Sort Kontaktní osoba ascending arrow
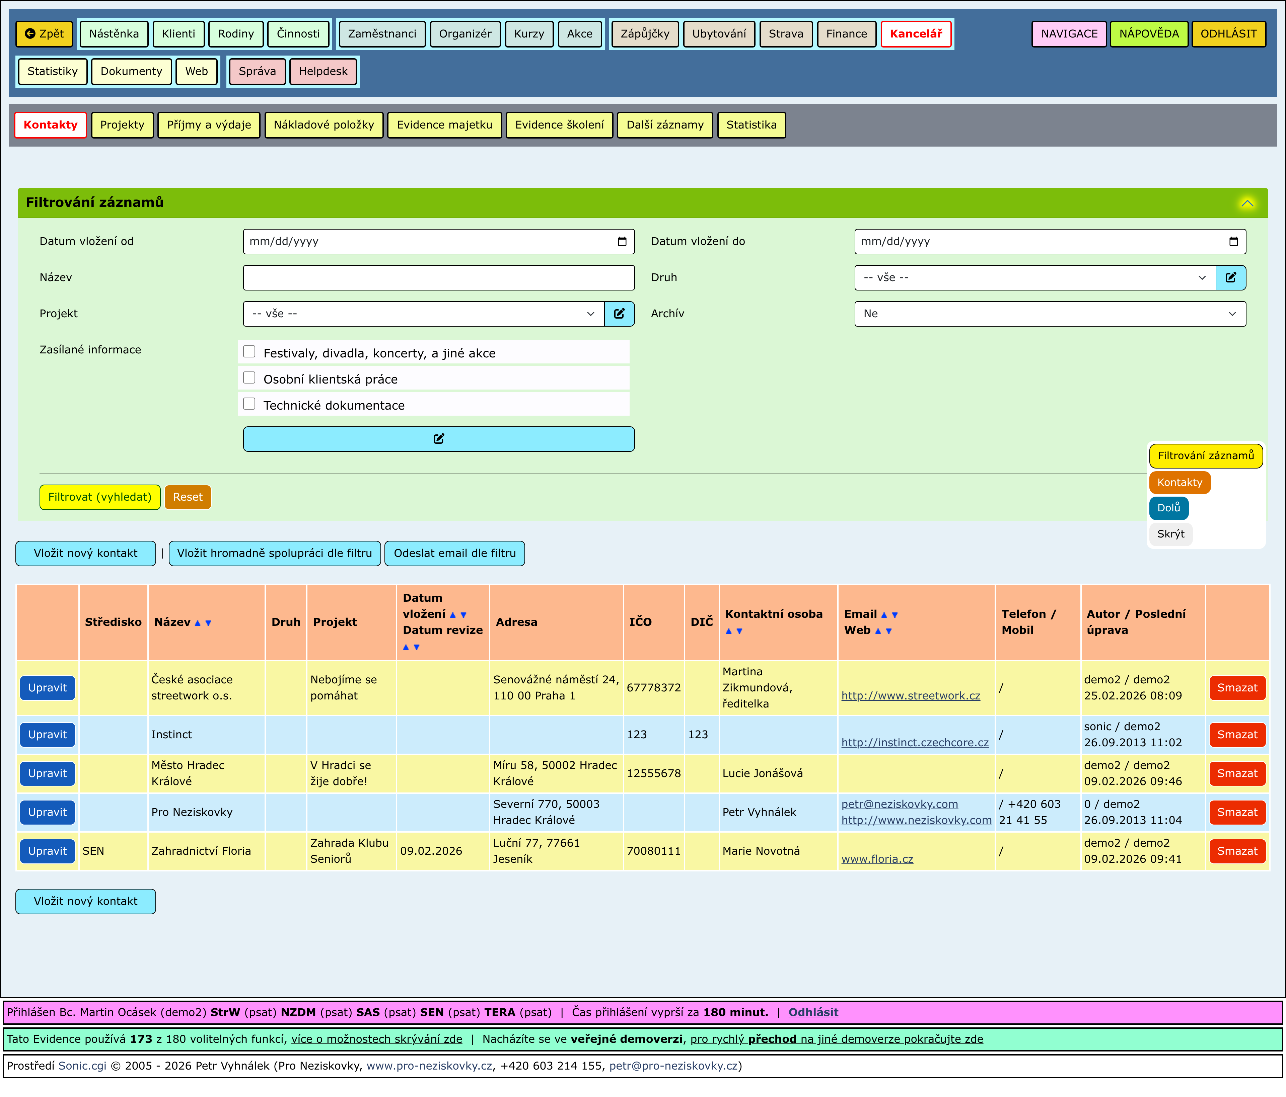 pos(729,631)
